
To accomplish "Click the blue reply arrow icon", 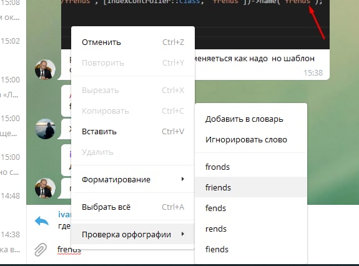I will tap(41, 221).
